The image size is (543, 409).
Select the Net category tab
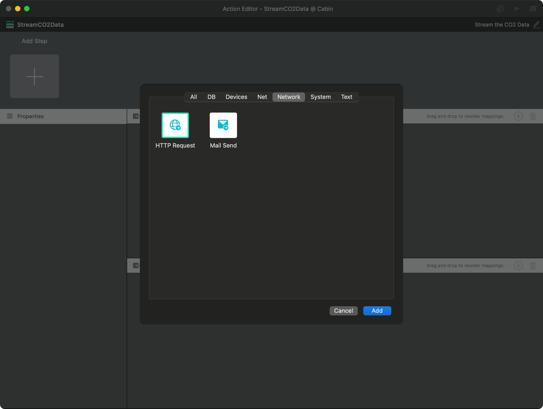point(262,97)
